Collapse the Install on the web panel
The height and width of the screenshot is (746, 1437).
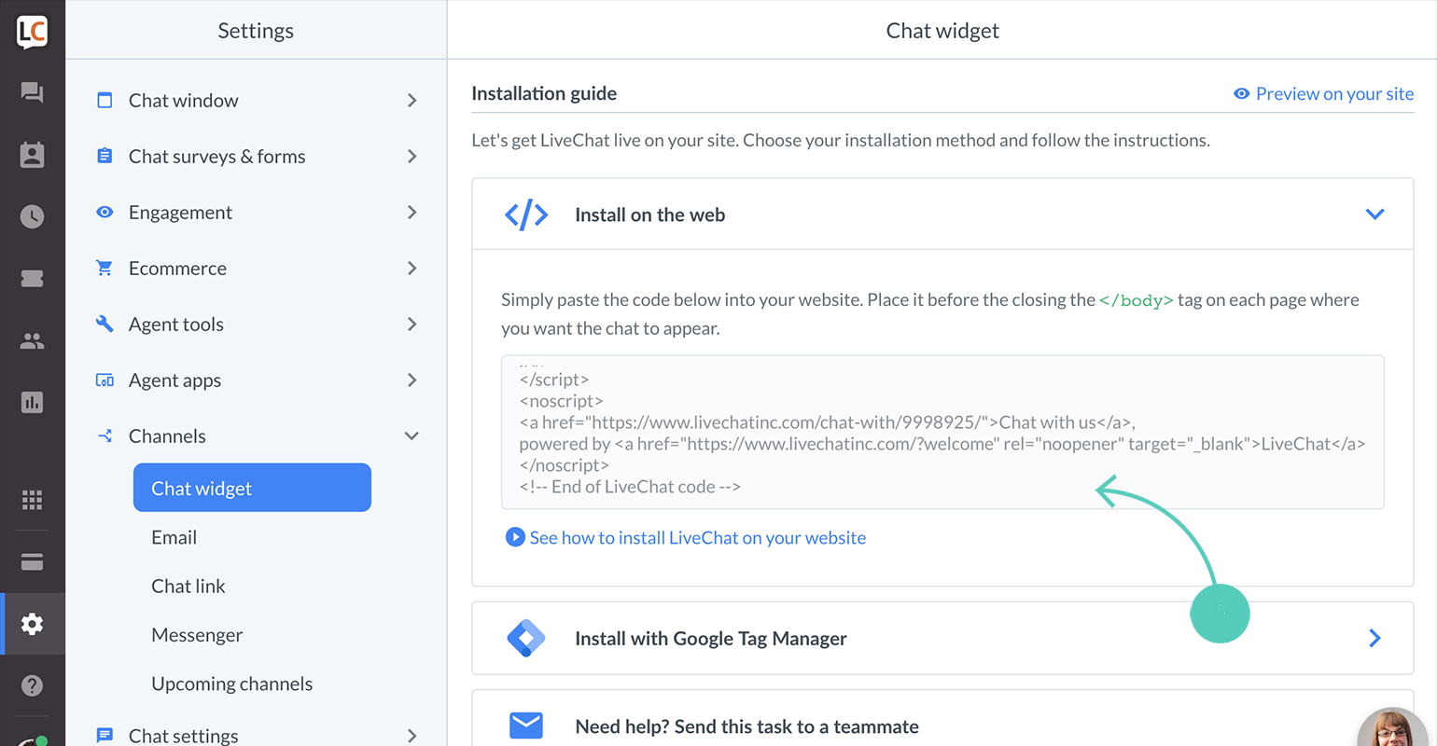[1374, 214]
